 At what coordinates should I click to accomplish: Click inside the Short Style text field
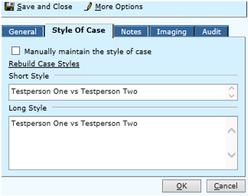click(x=117, y=92)
